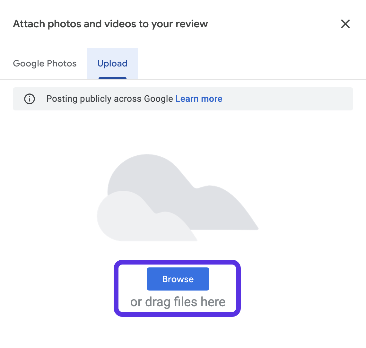The width and height of the screenshot is (366, 348).
Task: Click the dialog title about attaching photos
Action: pos(110,24)
